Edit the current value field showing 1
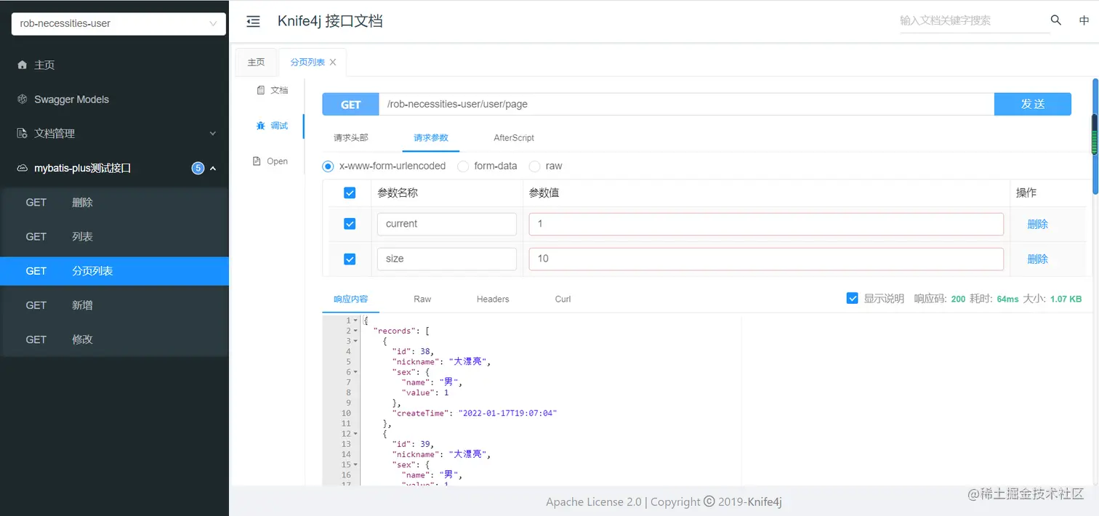This screenshot has height=516, width=1099. click(766, 224)
